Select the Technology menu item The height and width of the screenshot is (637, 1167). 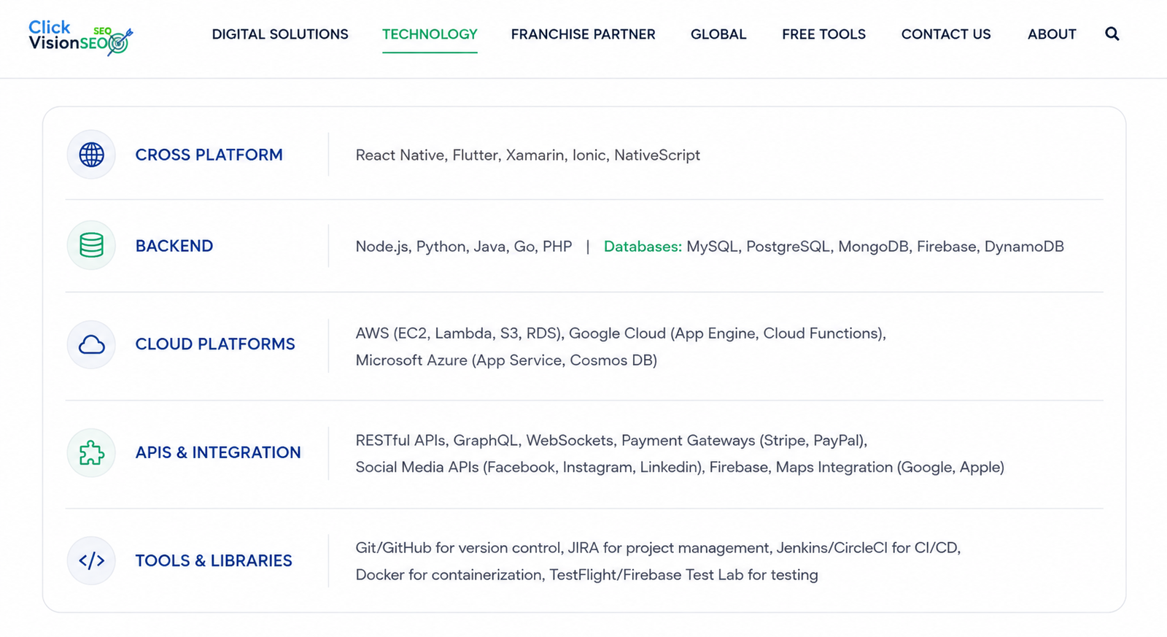coord(430,34)
